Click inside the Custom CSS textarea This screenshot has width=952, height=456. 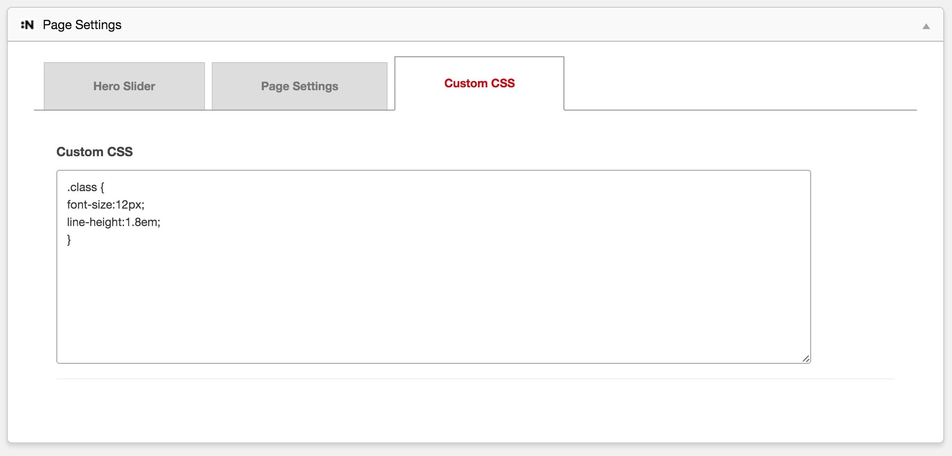[x=434, y=267]
